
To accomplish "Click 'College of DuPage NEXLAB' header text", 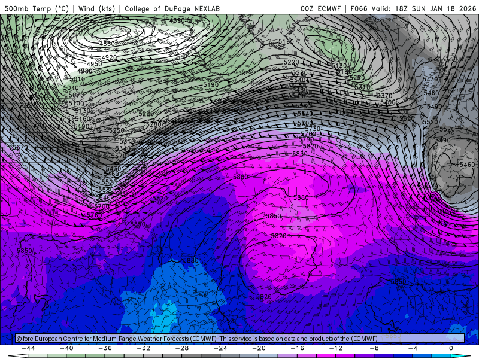I will click(x=172, y=8).
